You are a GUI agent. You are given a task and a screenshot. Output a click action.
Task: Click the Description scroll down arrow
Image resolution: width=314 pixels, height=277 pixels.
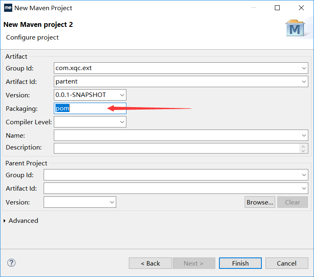303,151
